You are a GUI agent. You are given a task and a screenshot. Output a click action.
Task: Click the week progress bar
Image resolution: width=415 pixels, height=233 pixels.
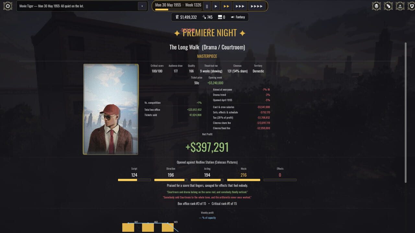[178, 10]
